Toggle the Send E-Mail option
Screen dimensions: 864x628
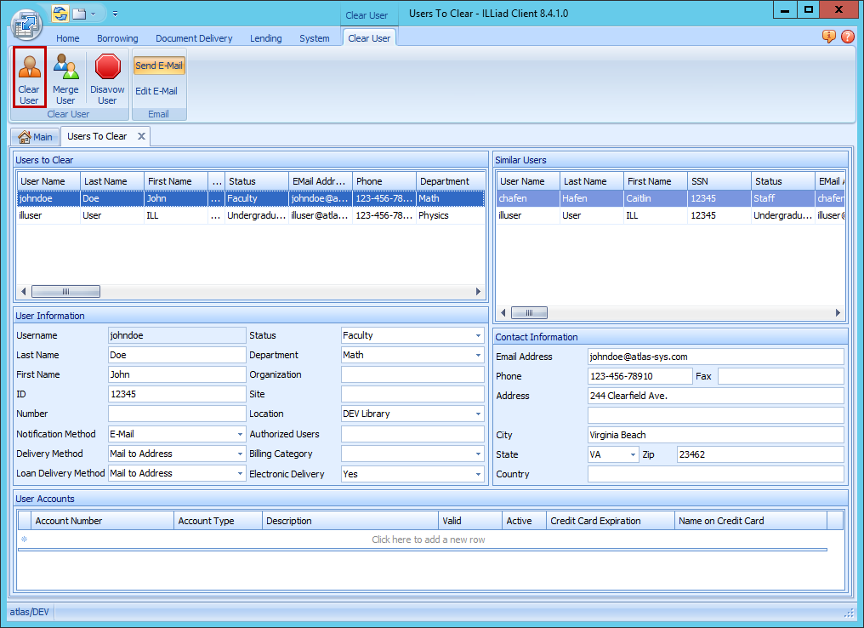click(x=159, y=66)
